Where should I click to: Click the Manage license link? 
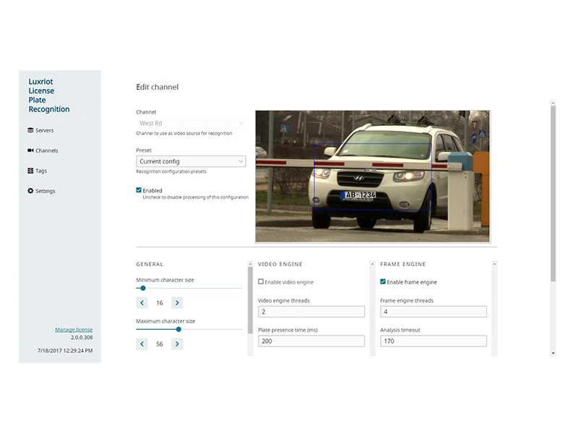[74, 330]
